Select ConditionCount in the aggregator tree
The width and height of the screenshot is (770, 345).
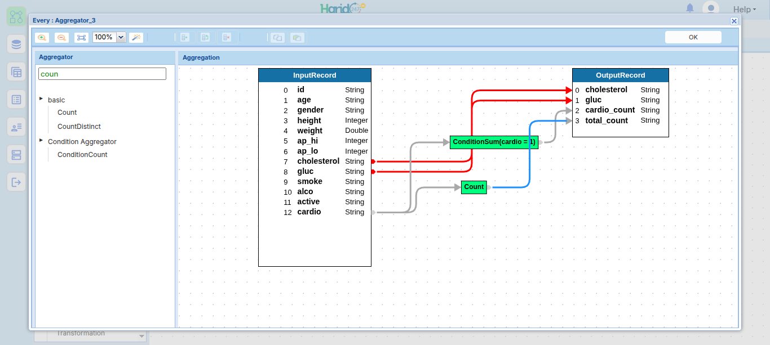[x=82, y=155]
